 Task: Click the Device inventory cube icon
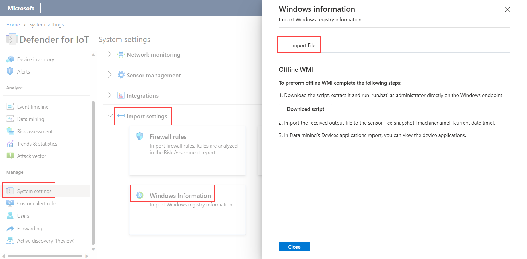click(x=10, y=59)
